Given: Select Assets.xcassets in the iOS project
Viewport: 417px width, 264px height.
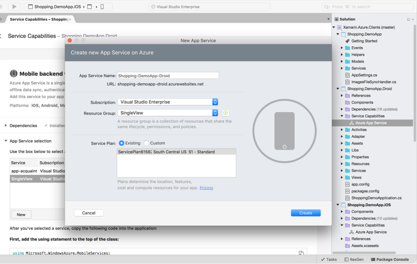Looking at the screenshot, I should 365,246.
